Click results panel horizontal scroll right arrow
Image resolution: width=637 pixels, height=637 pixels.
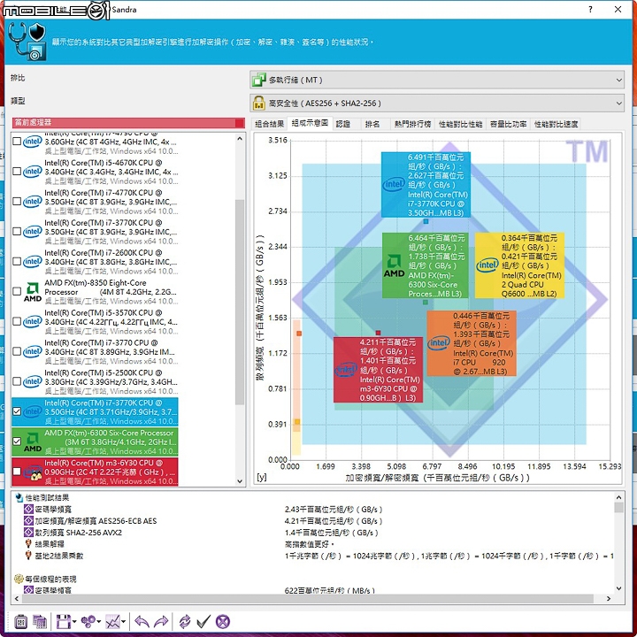click(609, 598)
